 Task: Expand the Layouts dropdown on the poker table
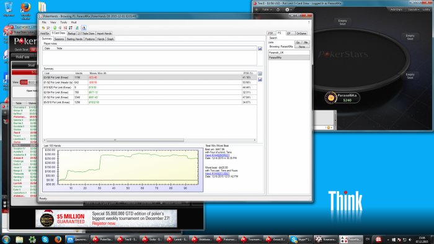pyautogui.click(x=414, y=9)
